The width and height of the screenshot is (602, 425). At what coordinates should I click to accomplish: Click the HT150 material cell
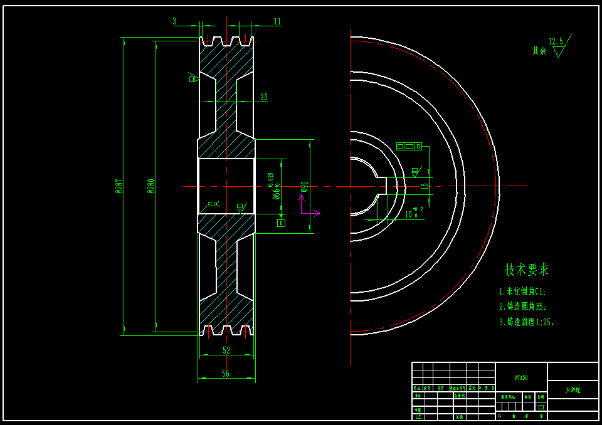tap(521, 377)
